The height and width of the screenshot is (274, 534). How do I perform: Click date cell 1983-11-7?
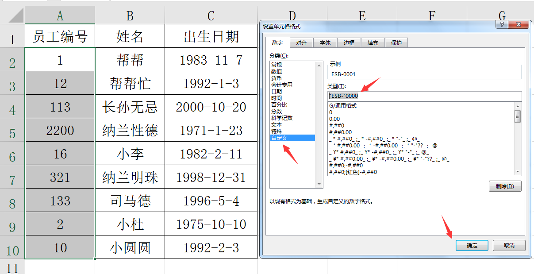pos(211,59)
